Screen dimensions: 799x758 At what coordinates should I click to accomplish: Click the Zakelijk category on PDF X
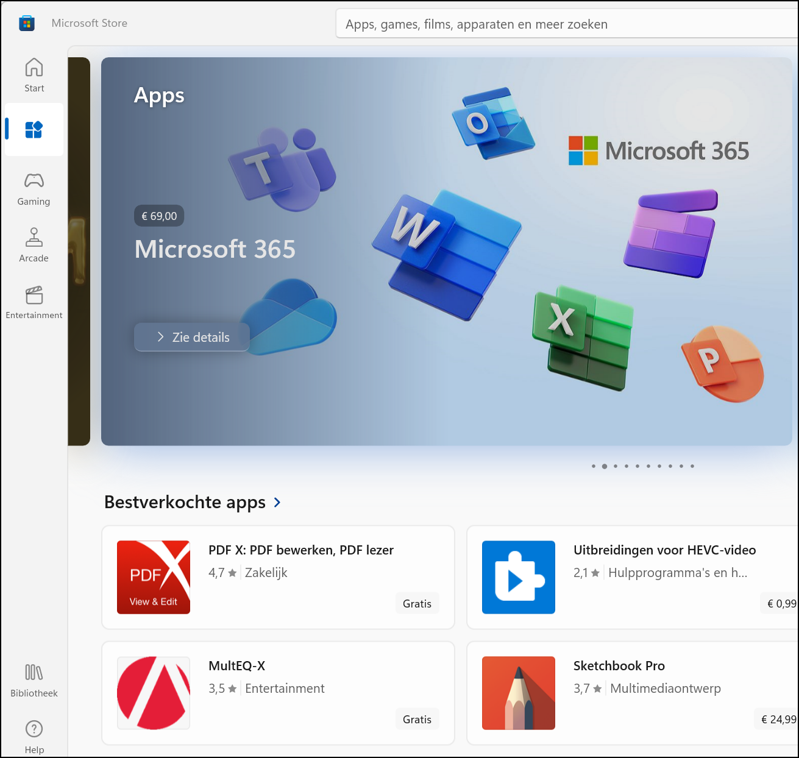coord(266,573)
